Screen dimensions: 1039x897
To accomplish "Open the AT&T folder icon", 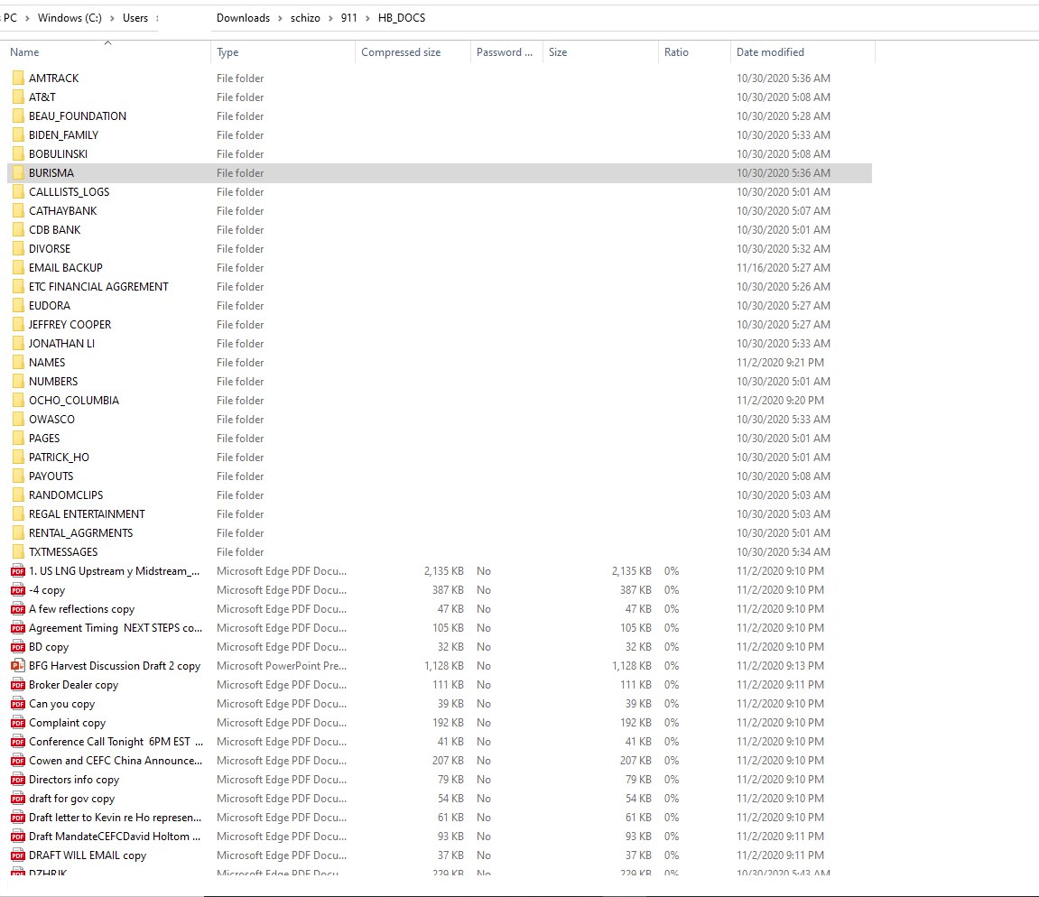I will (x=18, y=97).
